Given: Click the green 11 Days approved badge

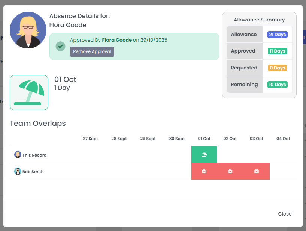Looking at the screenshot, I should coord(277,51).
